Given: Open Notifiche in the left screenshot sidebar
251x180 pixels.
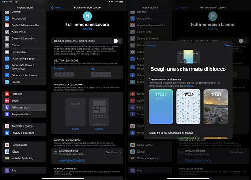Looking at the screenshot, I should pos(25,94).
